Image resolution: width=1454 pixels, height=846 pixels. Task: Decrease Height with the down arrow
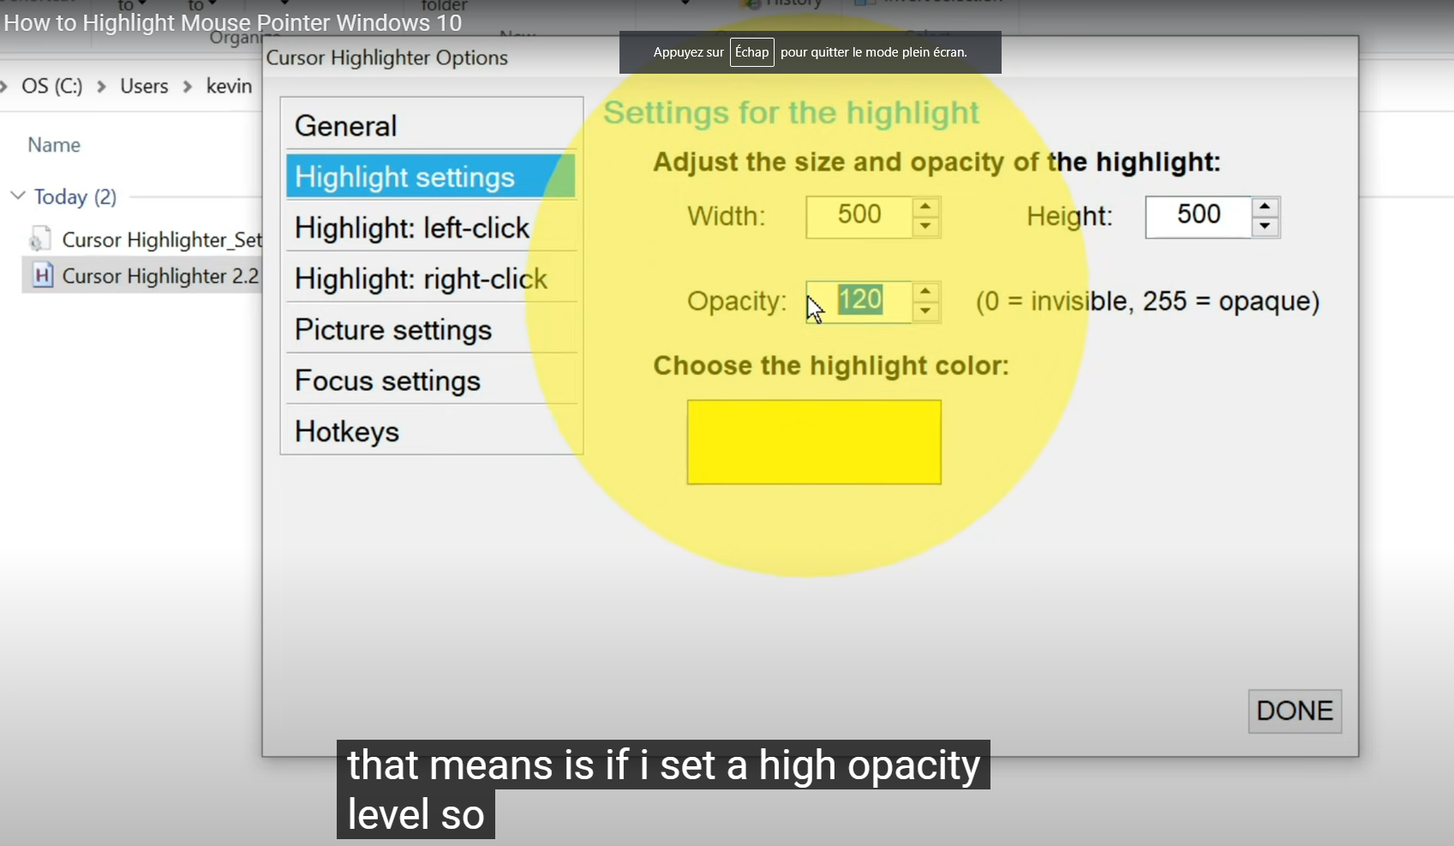point(1266,227)
